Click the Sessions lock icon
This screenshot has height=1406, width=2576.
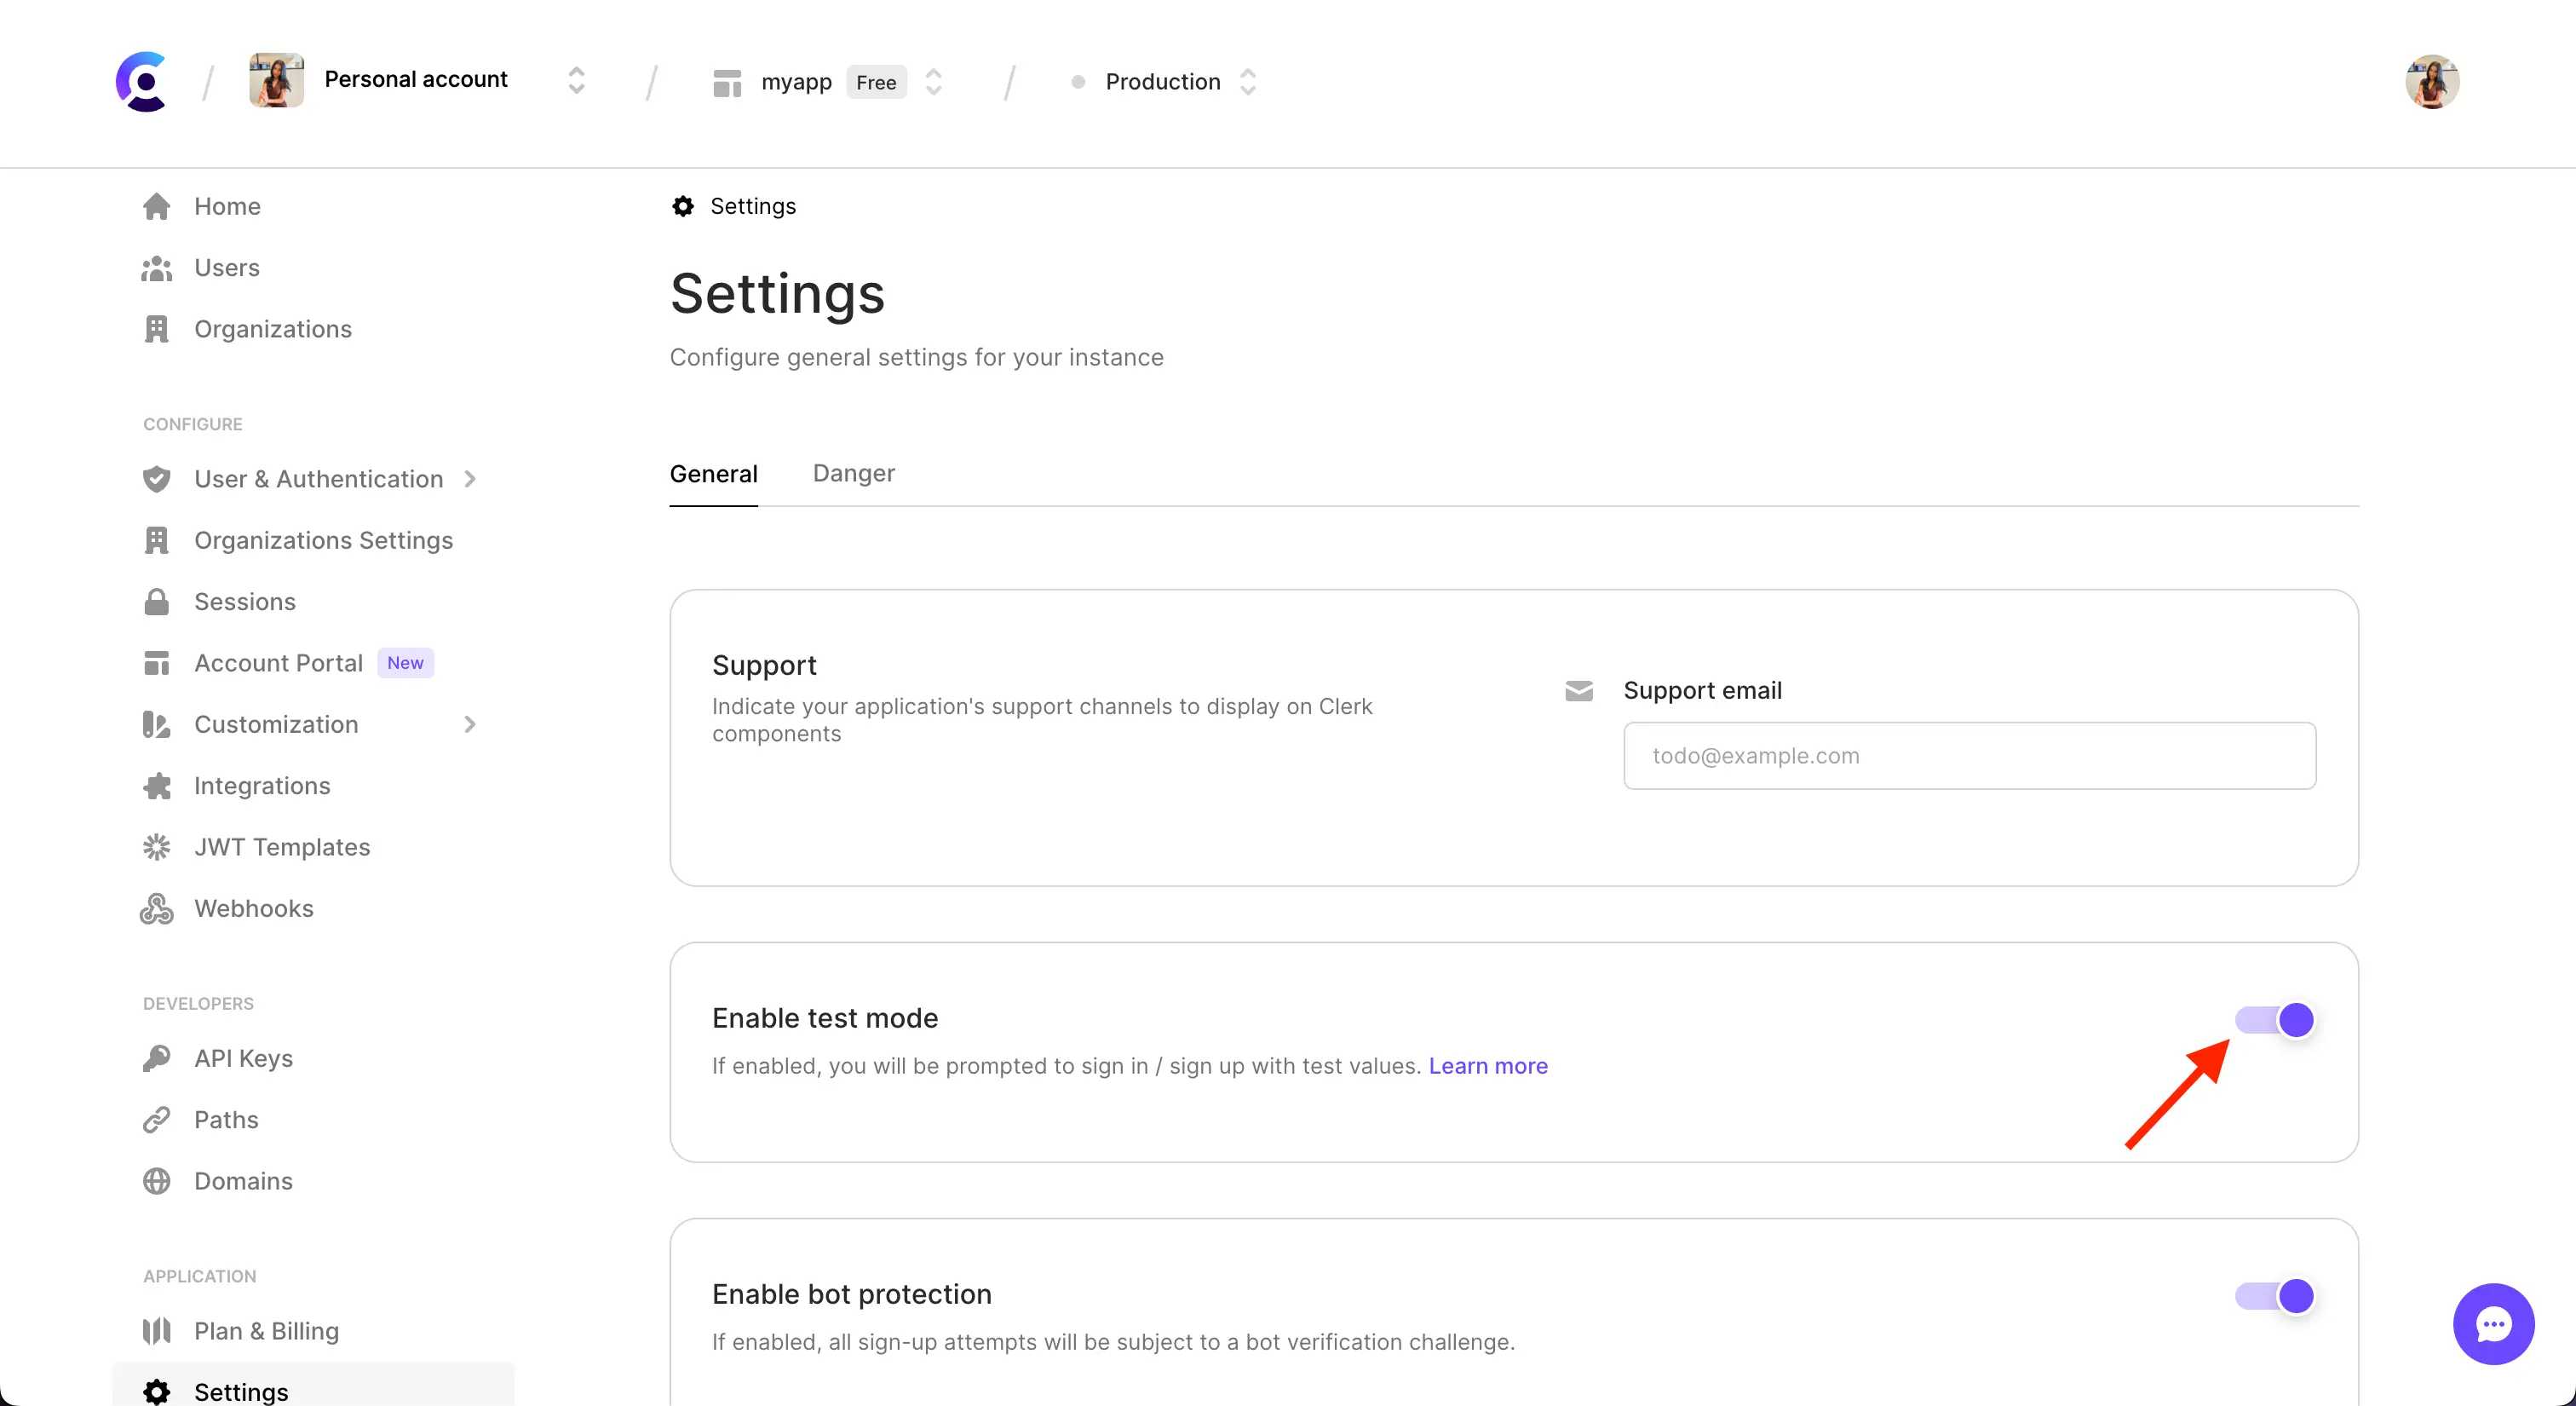coord(158,601)
